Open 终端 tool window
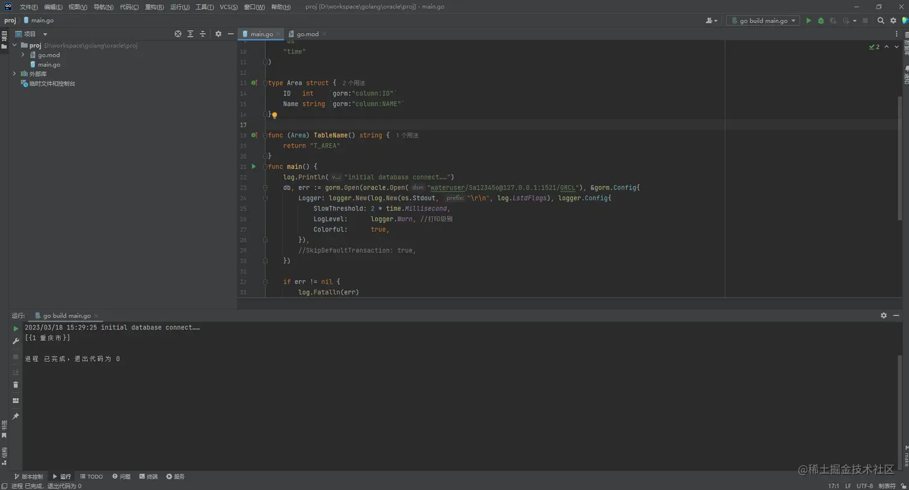This screenshot has width=909, height=490. (x=148, y=477)
